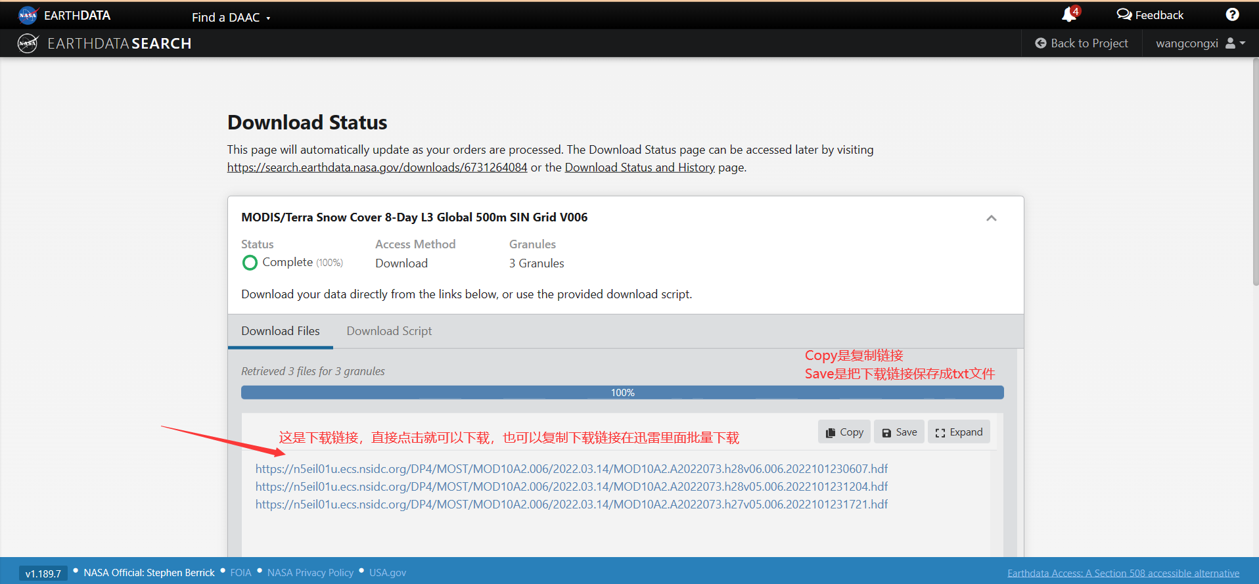Click the 100% progress bar
1259x584 pixels.
click(622, 392)
